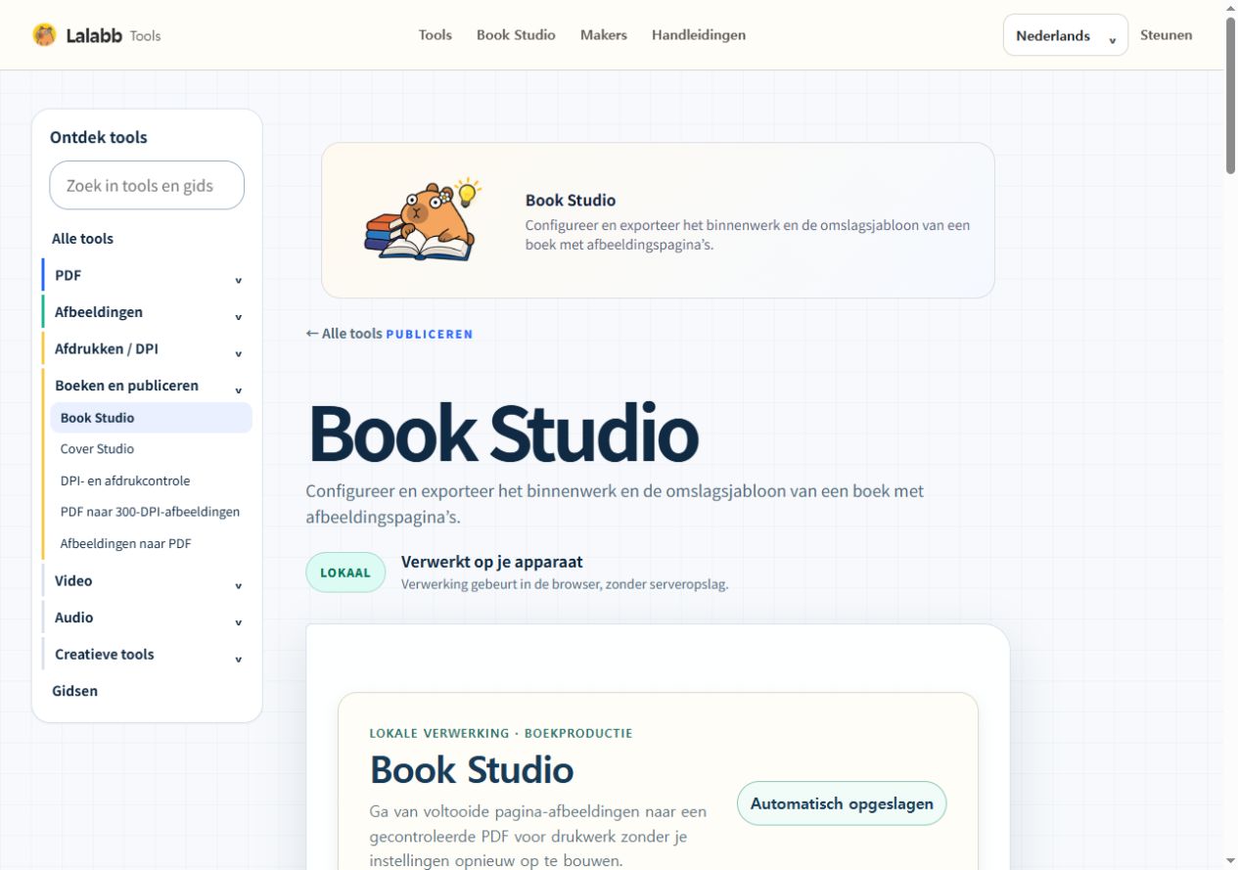Screen dimensions: 1238x870
Task: Click the 'Automatisch opgeslagen' status pill
Action: [842, 803]
